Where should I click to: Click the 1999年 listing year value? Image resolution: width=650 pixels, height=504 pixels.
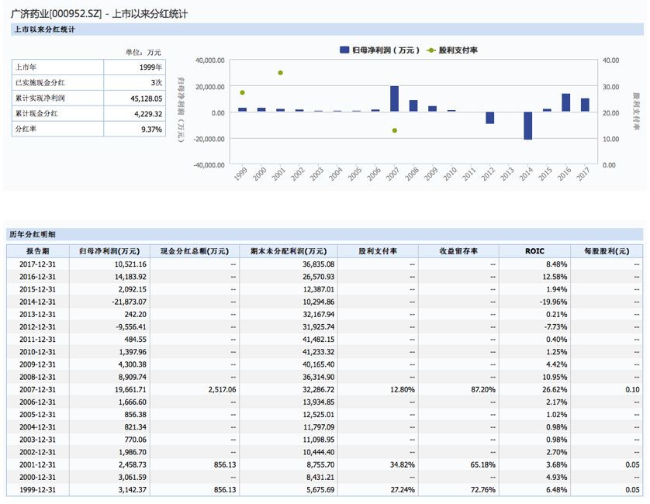tap(150, 67)
